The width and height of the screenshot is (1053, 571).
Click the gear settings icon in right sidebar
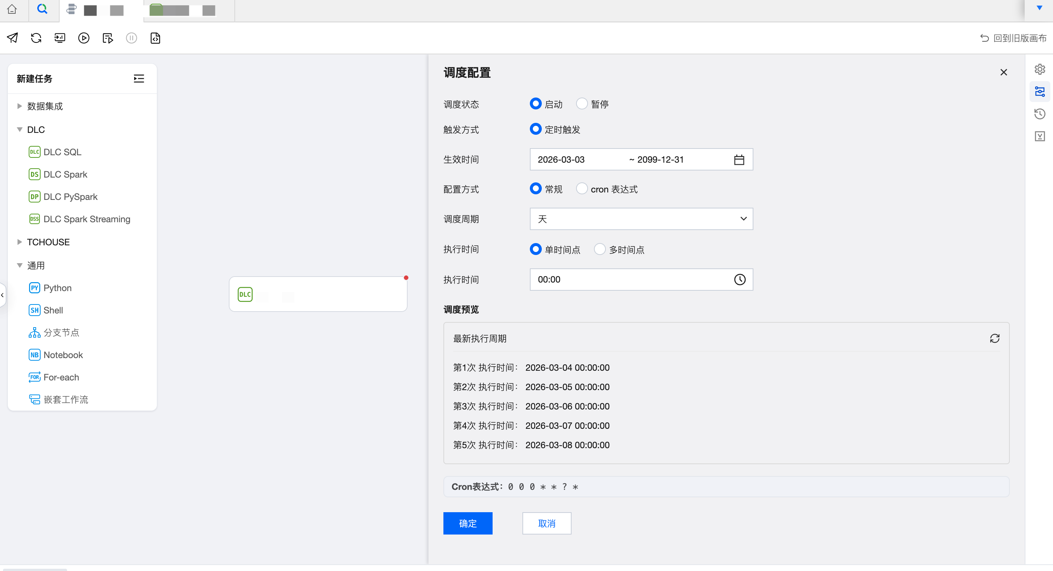[x=1040, y=69]
